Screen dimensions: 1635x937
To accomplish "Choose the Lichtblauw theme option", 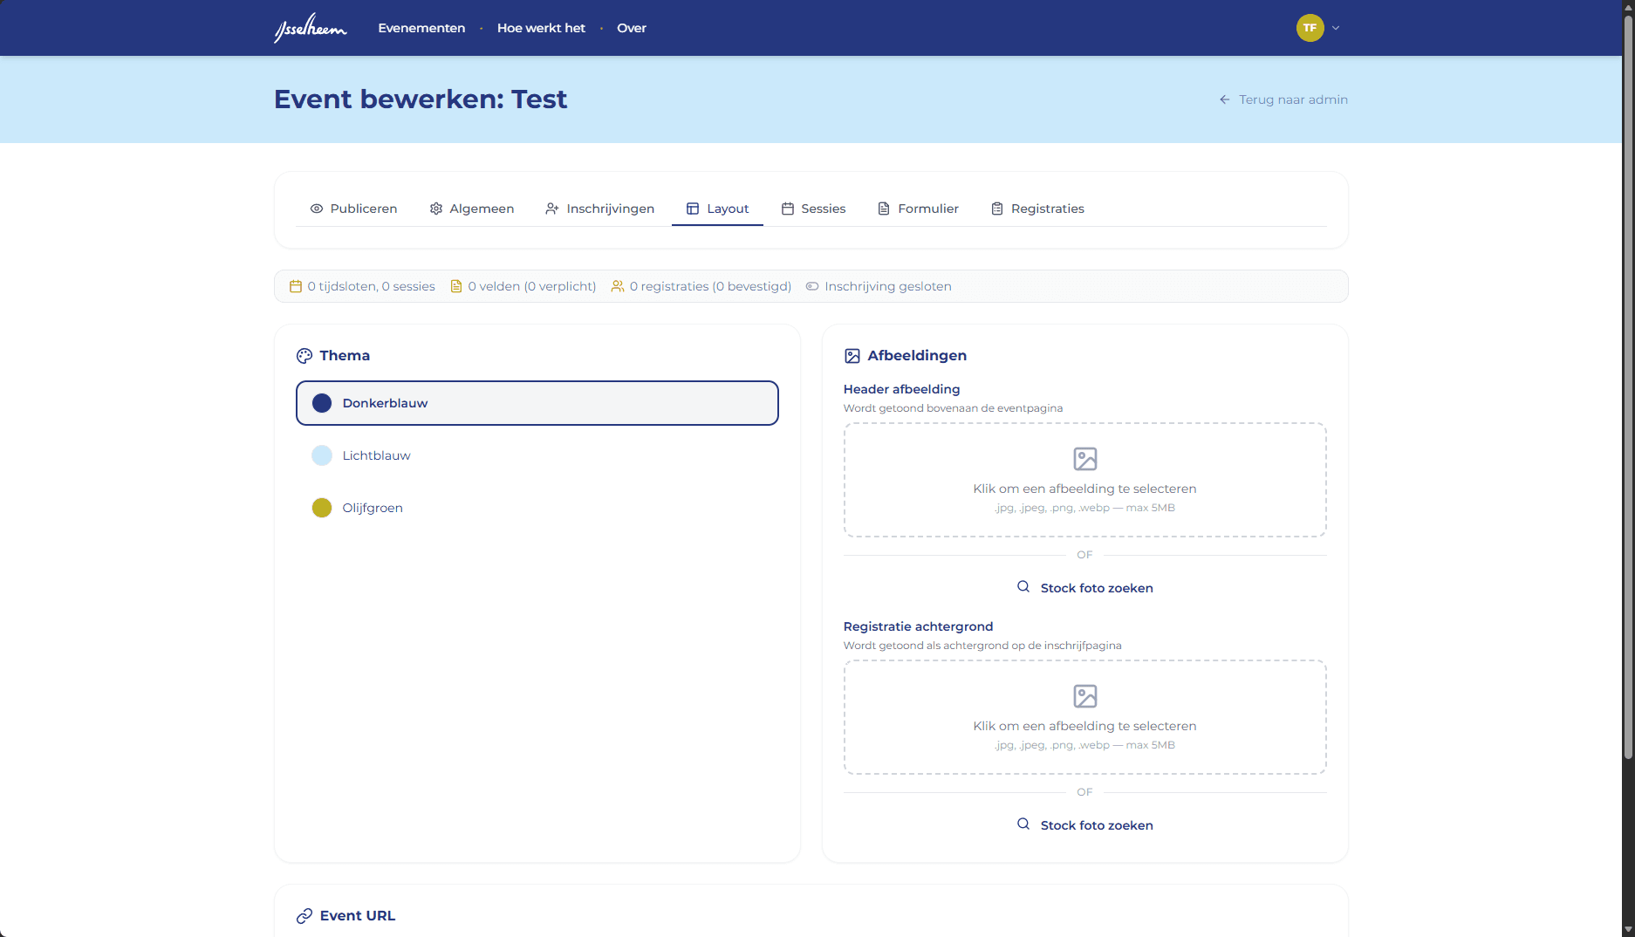I will pos(537,455).
